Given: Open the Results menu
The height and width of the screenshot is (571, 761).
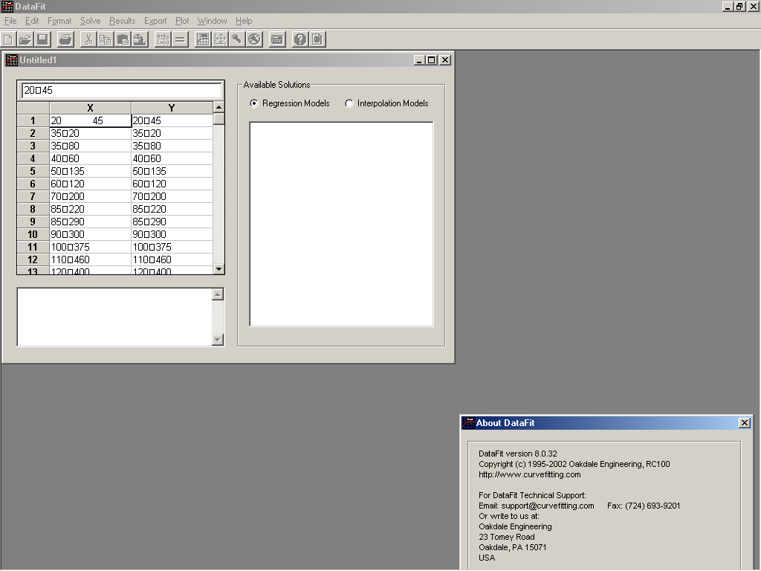Looking at the screenshot, I should pyautogui.click(x=123, y=21).
